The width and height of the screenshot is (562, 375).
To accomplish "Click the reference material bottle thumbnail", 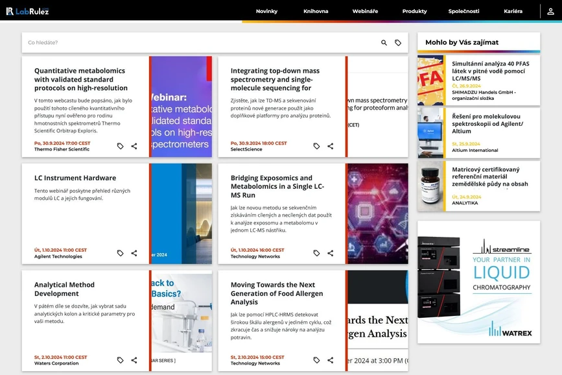I will pyautogui.click(x=430, y=186).
